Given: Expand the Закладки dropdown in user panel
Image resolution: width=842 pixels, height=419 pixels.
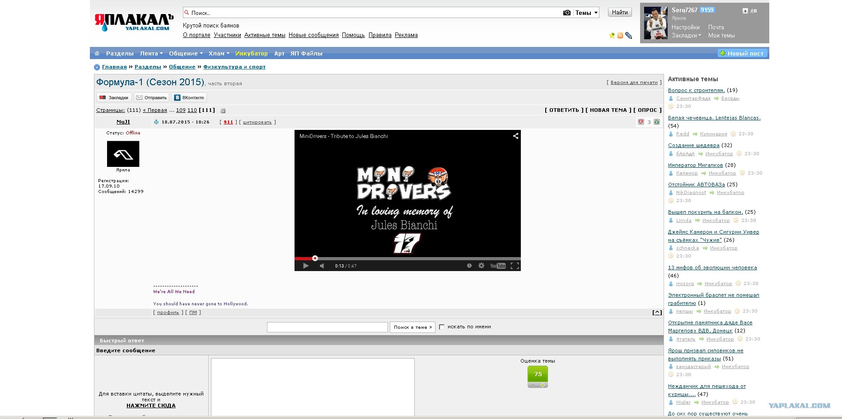Looking at the screenshot, I should point(686,35).
